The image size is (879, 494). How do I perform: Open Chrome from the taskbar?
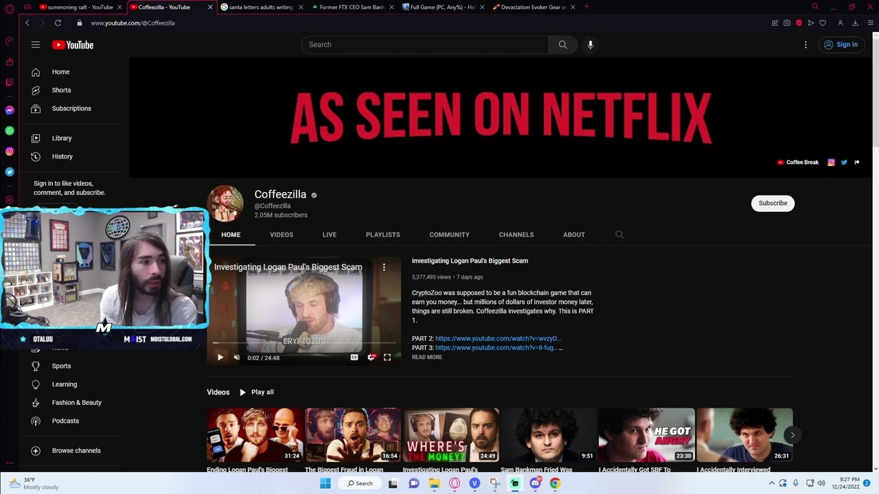point(555,483)
